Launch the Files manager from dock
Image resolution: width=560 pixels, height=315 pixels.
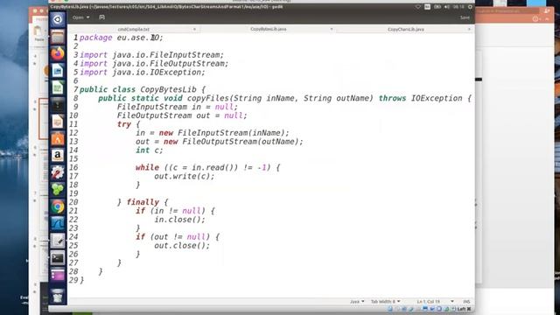click(x=58, y=37)
